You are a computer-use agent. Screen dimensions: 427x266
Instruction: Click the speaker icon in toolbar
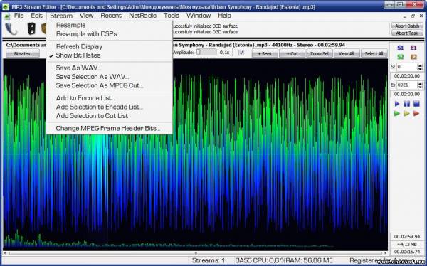[x=31, y=29]
